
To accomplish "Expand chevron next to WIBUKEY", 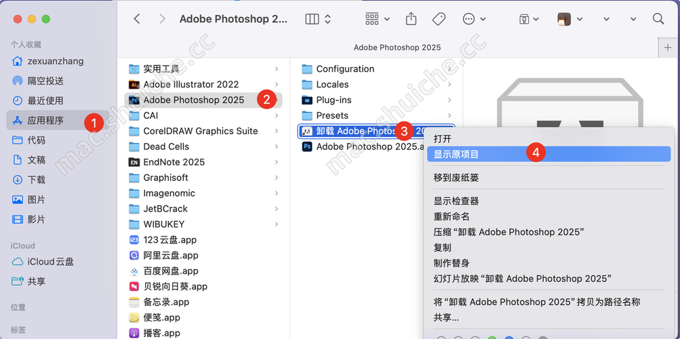I will pos(277,224).
